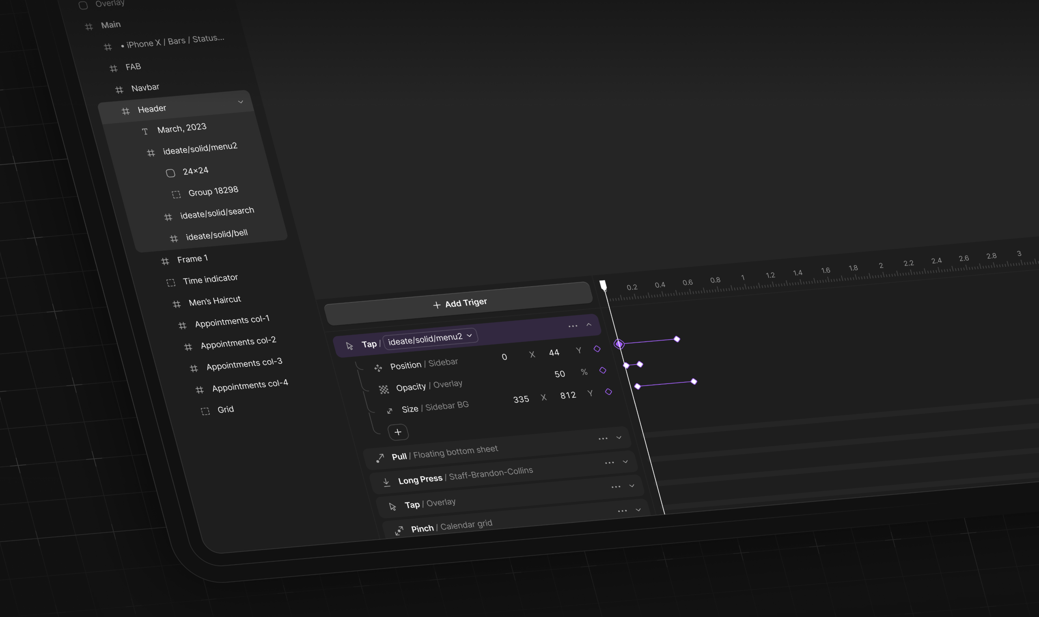Click the Long Press trigger icon
The height and width of the screenshot is (617, 1039).
click(386, 482)
